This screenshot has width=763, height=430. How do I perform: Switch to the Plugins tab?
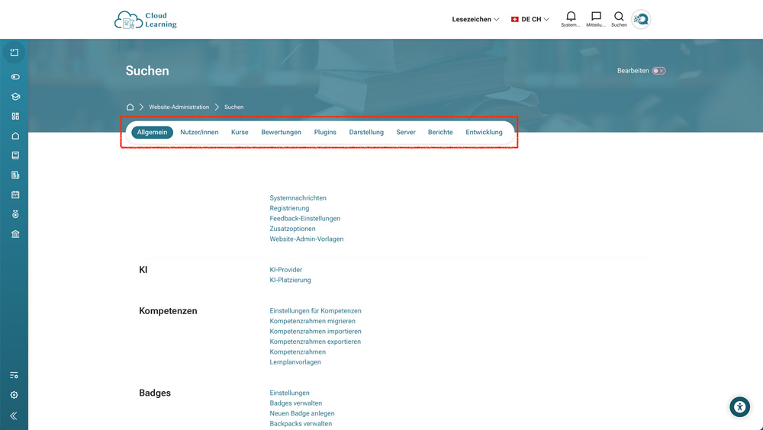click(x=325, y=132)
